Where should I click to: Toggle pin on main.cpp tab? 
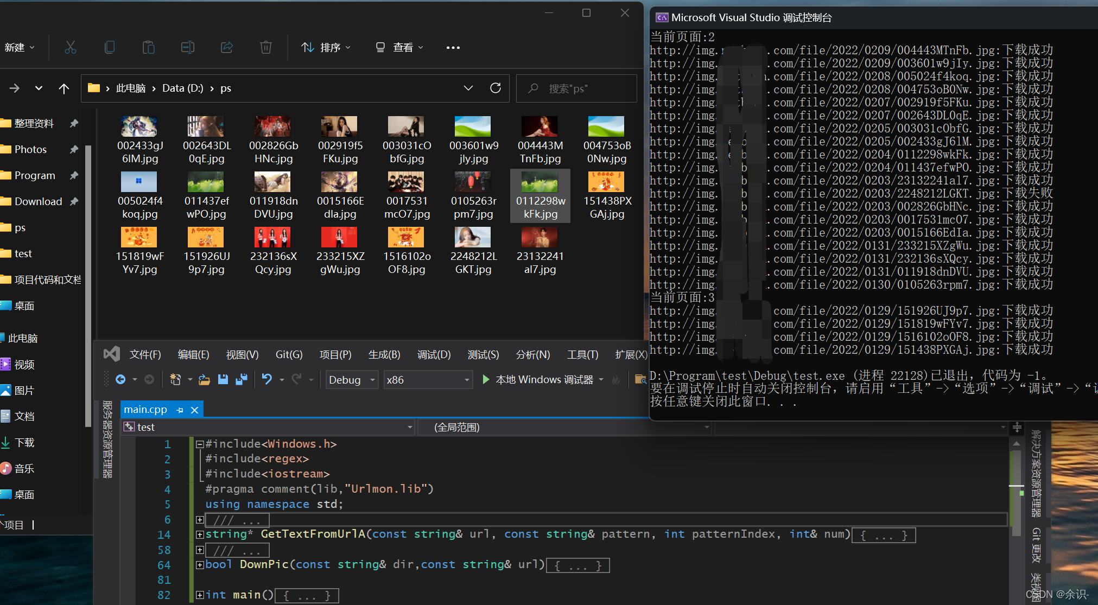180,410
